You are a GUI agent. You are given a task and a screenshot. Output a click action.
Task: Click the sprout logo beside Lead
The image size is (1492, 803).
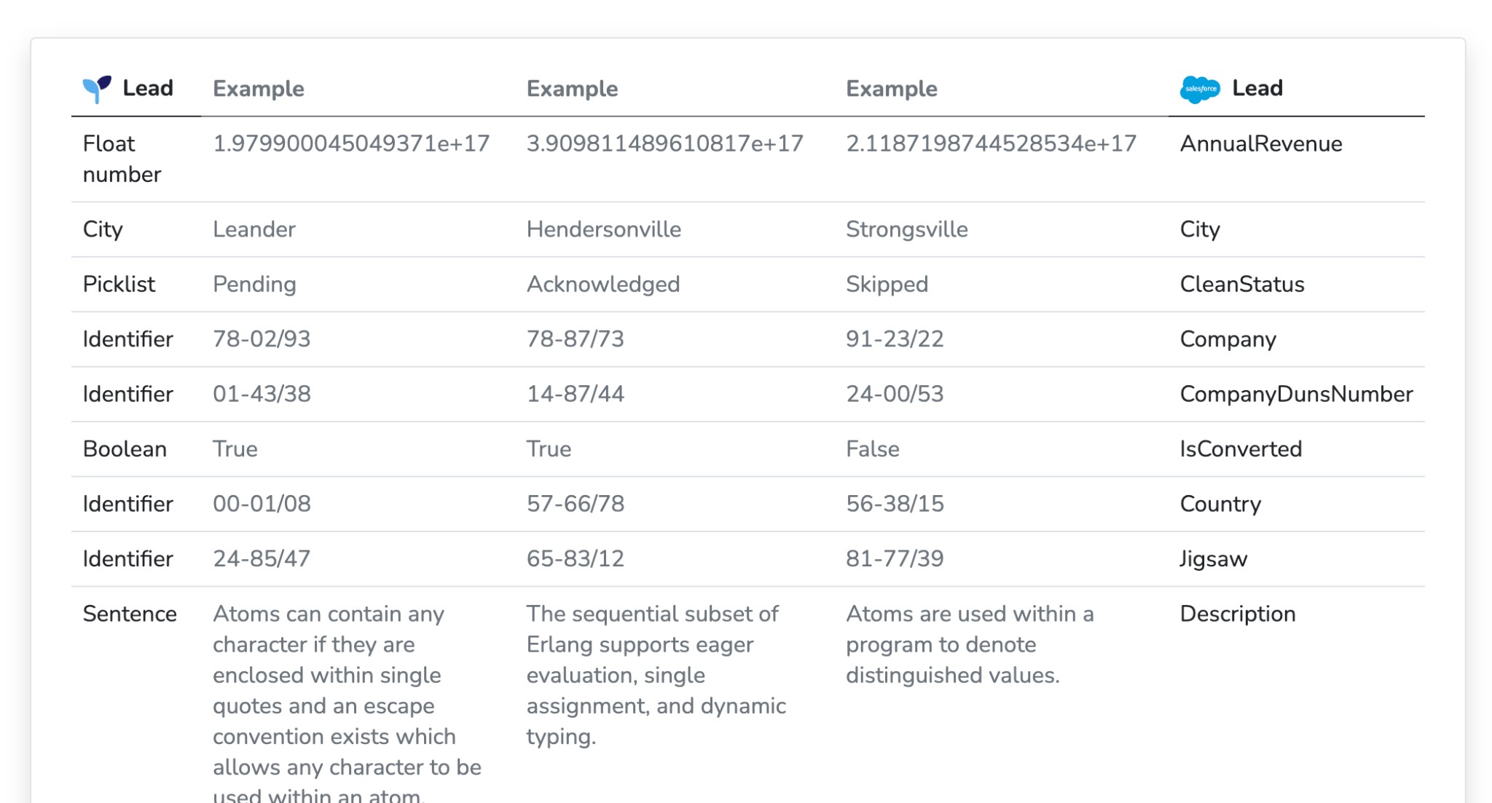[x=97, y=89]
